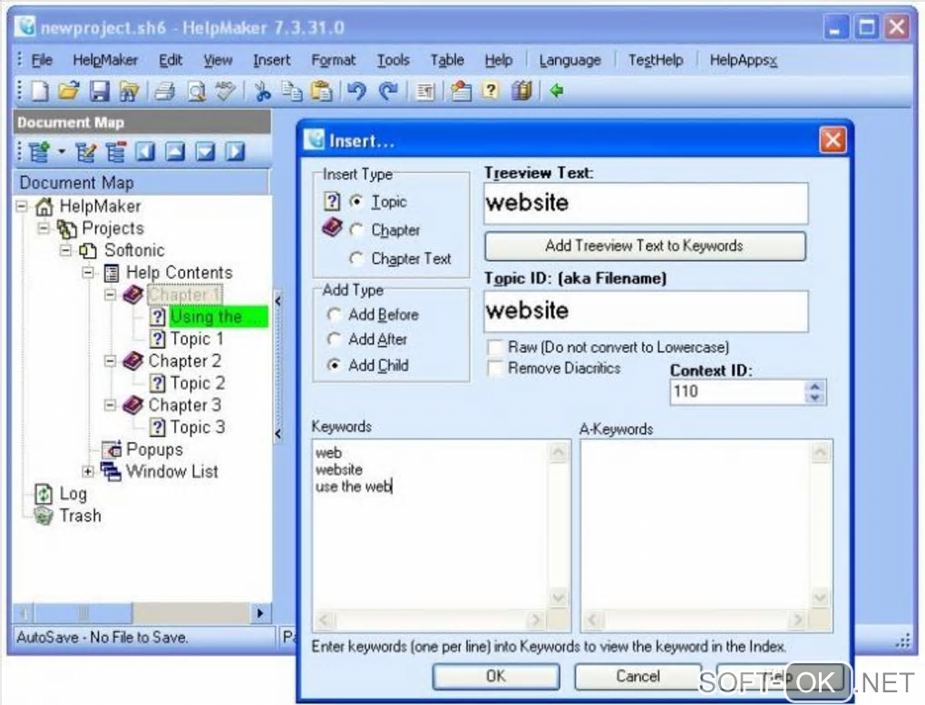Choose the Add After radio option
The width and height of the screenshot is (925, 705).
pyautogui.click(x=334, y=340)
